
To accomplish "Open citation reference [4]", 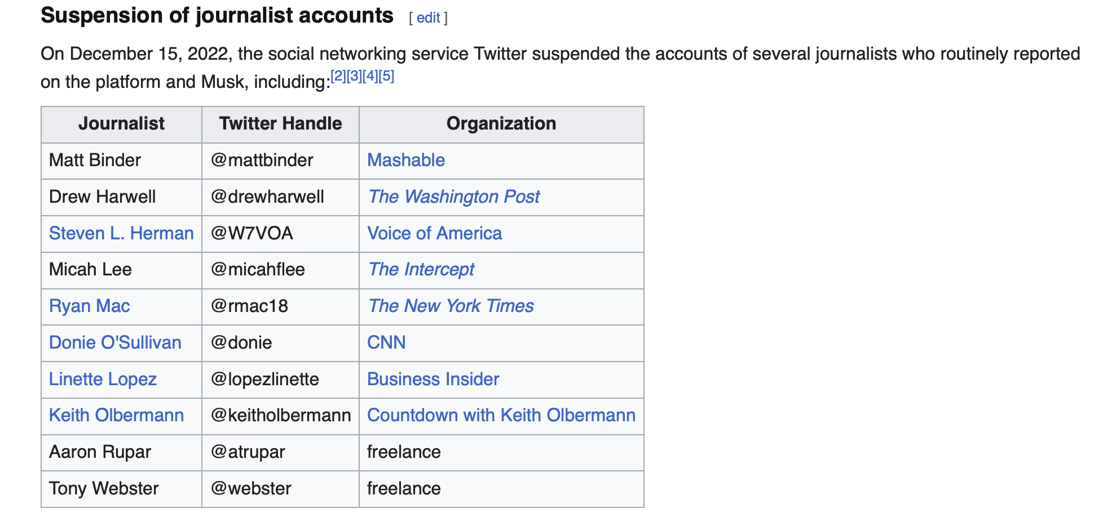I will click(370, 76).
